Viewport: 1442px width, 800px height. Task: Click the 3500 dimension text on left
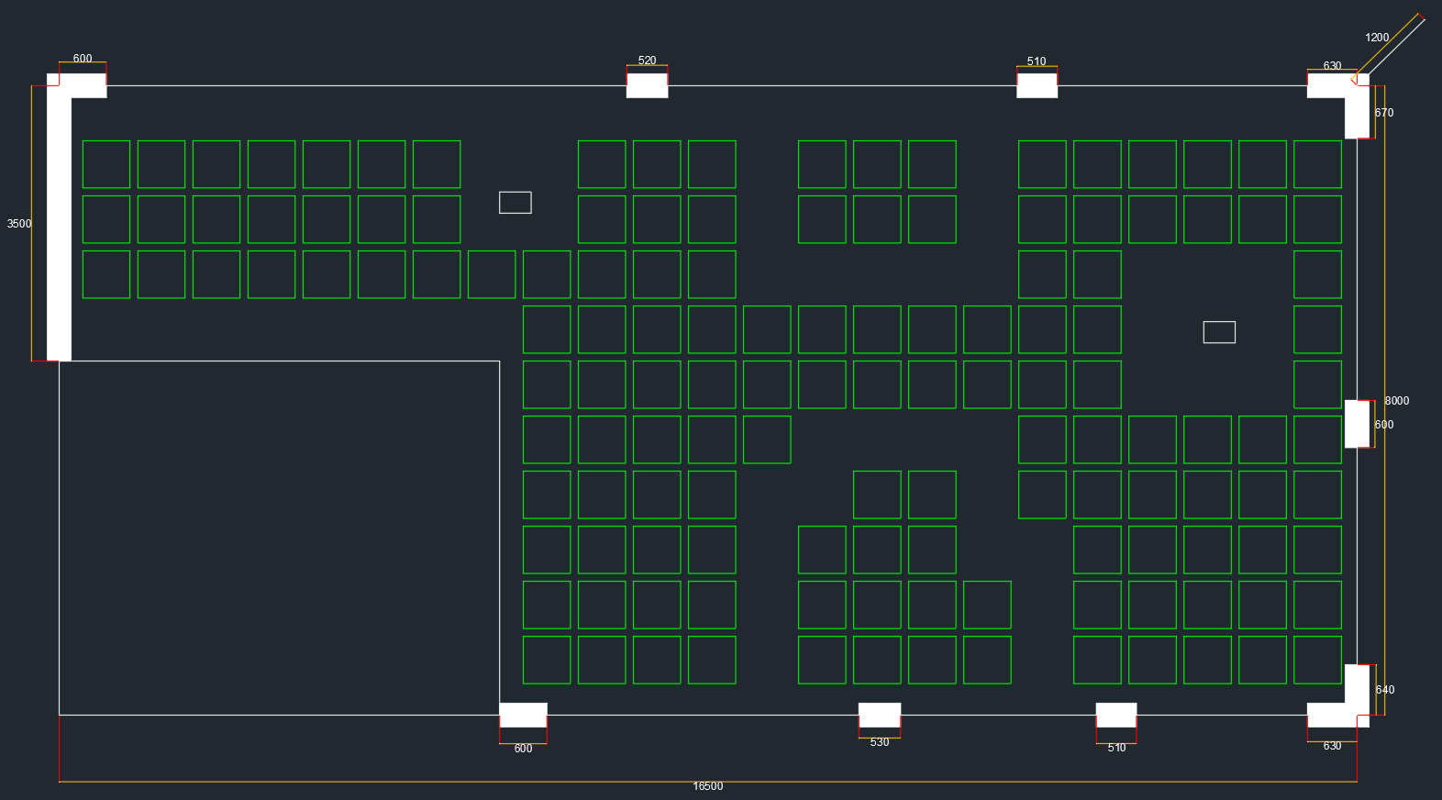pos(19,224)
